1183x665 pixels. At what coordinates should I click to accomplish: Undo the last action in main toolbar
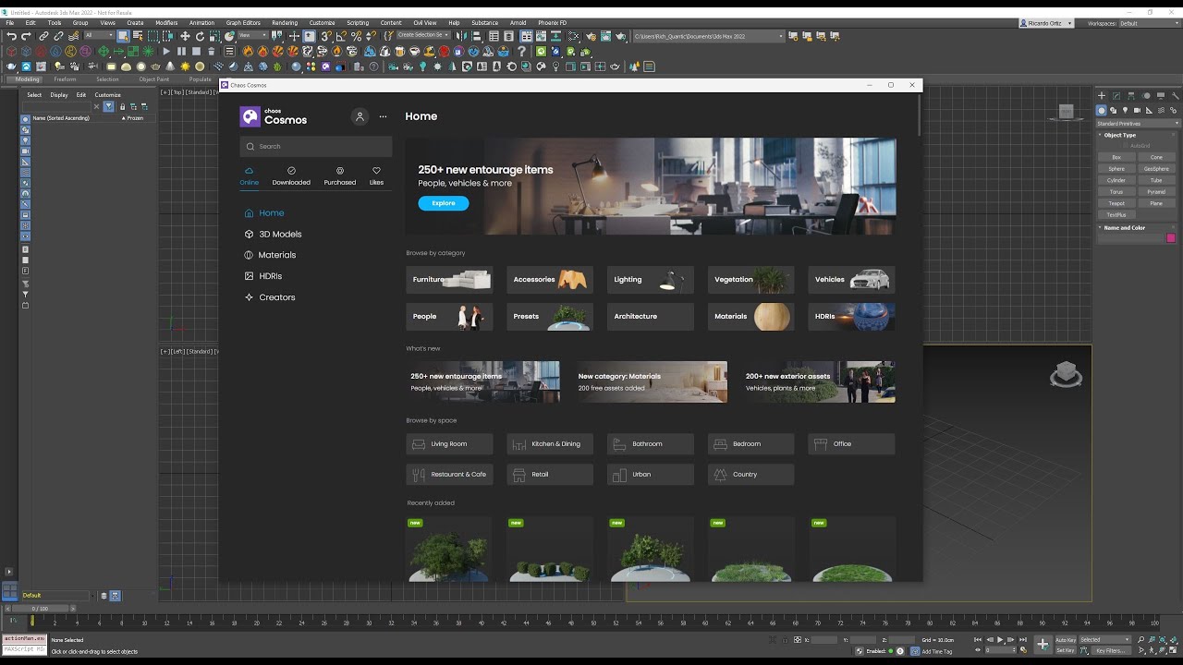click(x=11, y=36)
